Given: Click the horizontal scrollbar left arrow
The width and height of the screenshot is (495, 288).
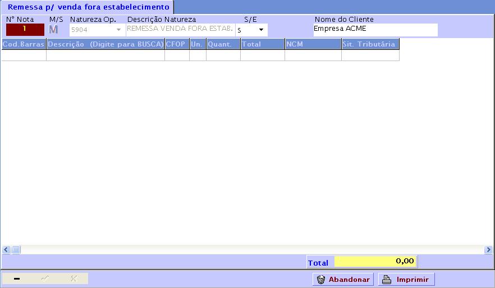Looking at the screenshot, I should (6, 250).
